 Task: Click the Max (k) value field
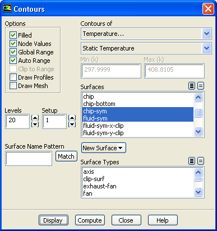tap(174, 71)
